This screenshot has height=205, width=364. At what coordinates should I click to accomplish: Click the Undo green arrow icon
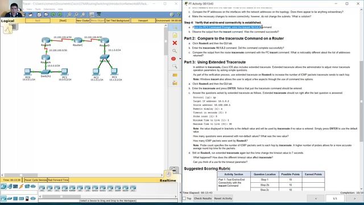[53, 15]
